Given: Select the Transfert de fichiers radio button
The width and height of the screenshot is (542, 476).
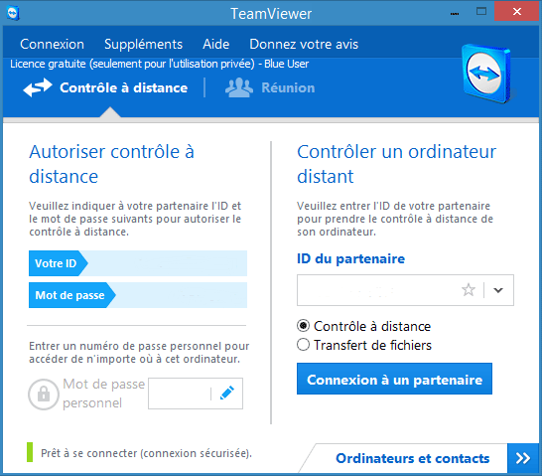Looking at the screenshot, I should (x=303, y=345).
